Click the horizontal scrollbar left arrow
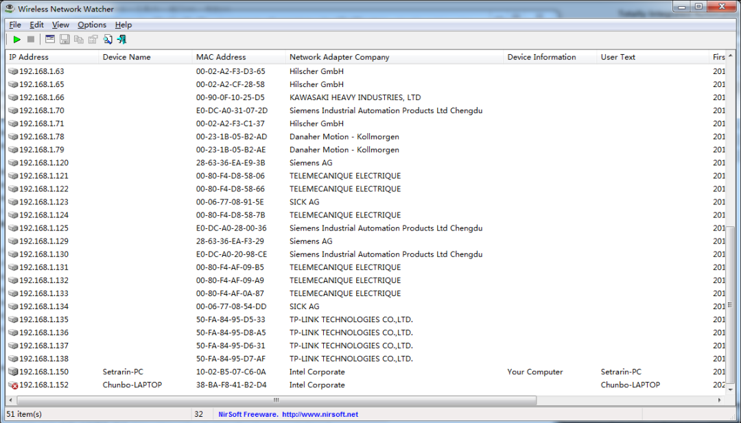 [x=10, y=400]
